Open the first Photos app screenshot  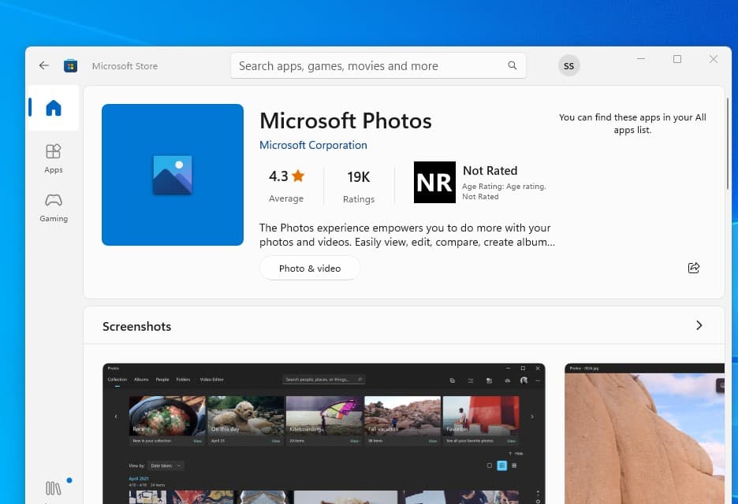pyautogui.click(x=322, y=433)
